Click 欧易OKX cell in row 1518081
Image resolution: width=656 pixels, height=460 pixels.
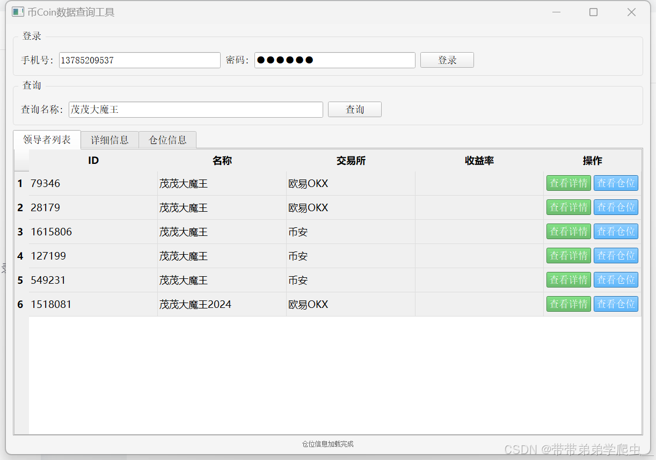click(351, 305)
